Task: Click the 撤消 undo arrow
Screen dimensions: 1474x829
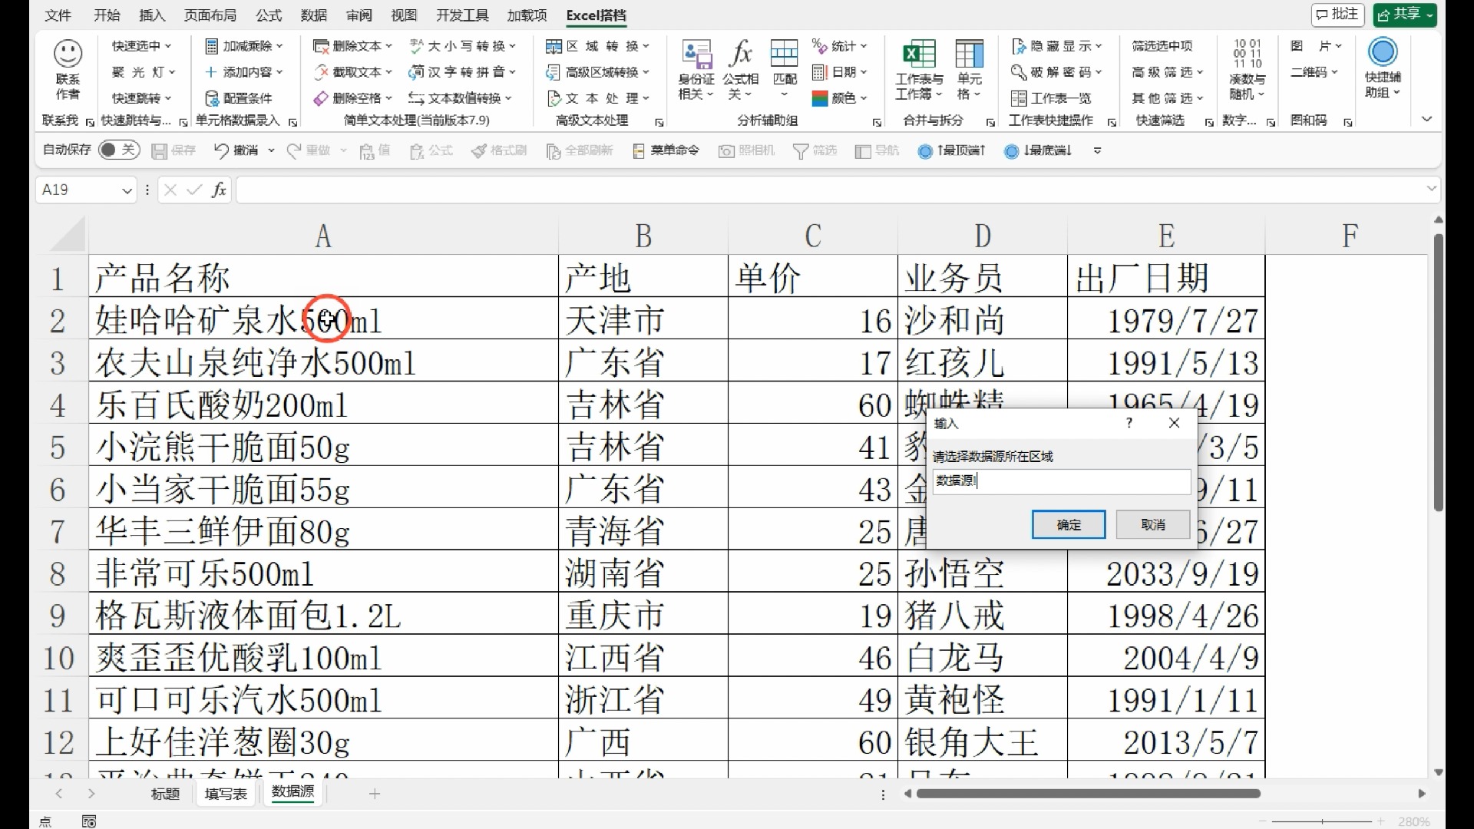Action: point(221,150)
